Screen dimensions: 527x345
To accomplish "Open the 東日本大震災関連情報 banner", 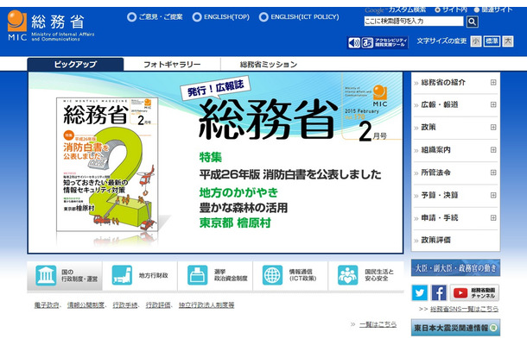I will point(455,328).
